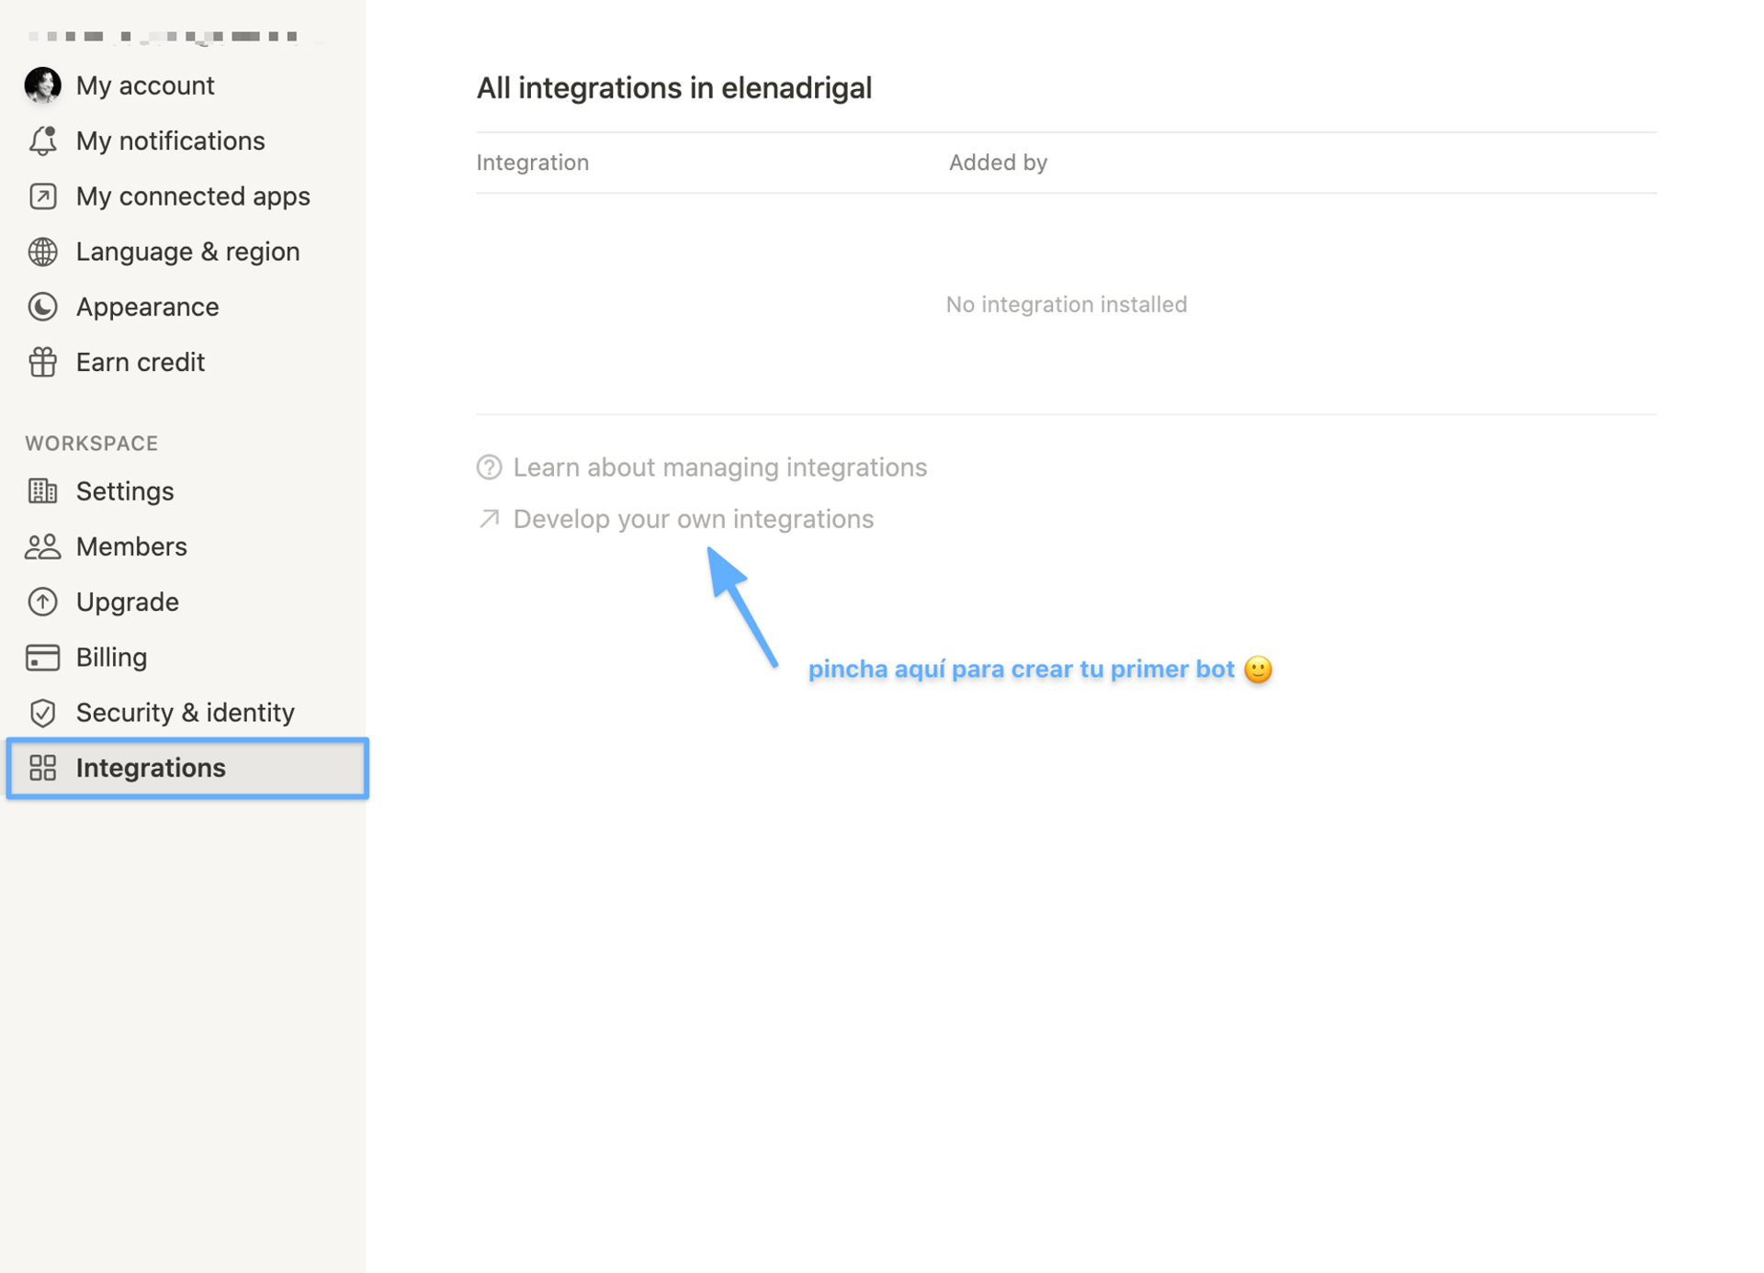The height and width of the screenshot is (1273, 1764).
Task: Click the workspace avatar photo in sidebar
Action: coord(42,84)
